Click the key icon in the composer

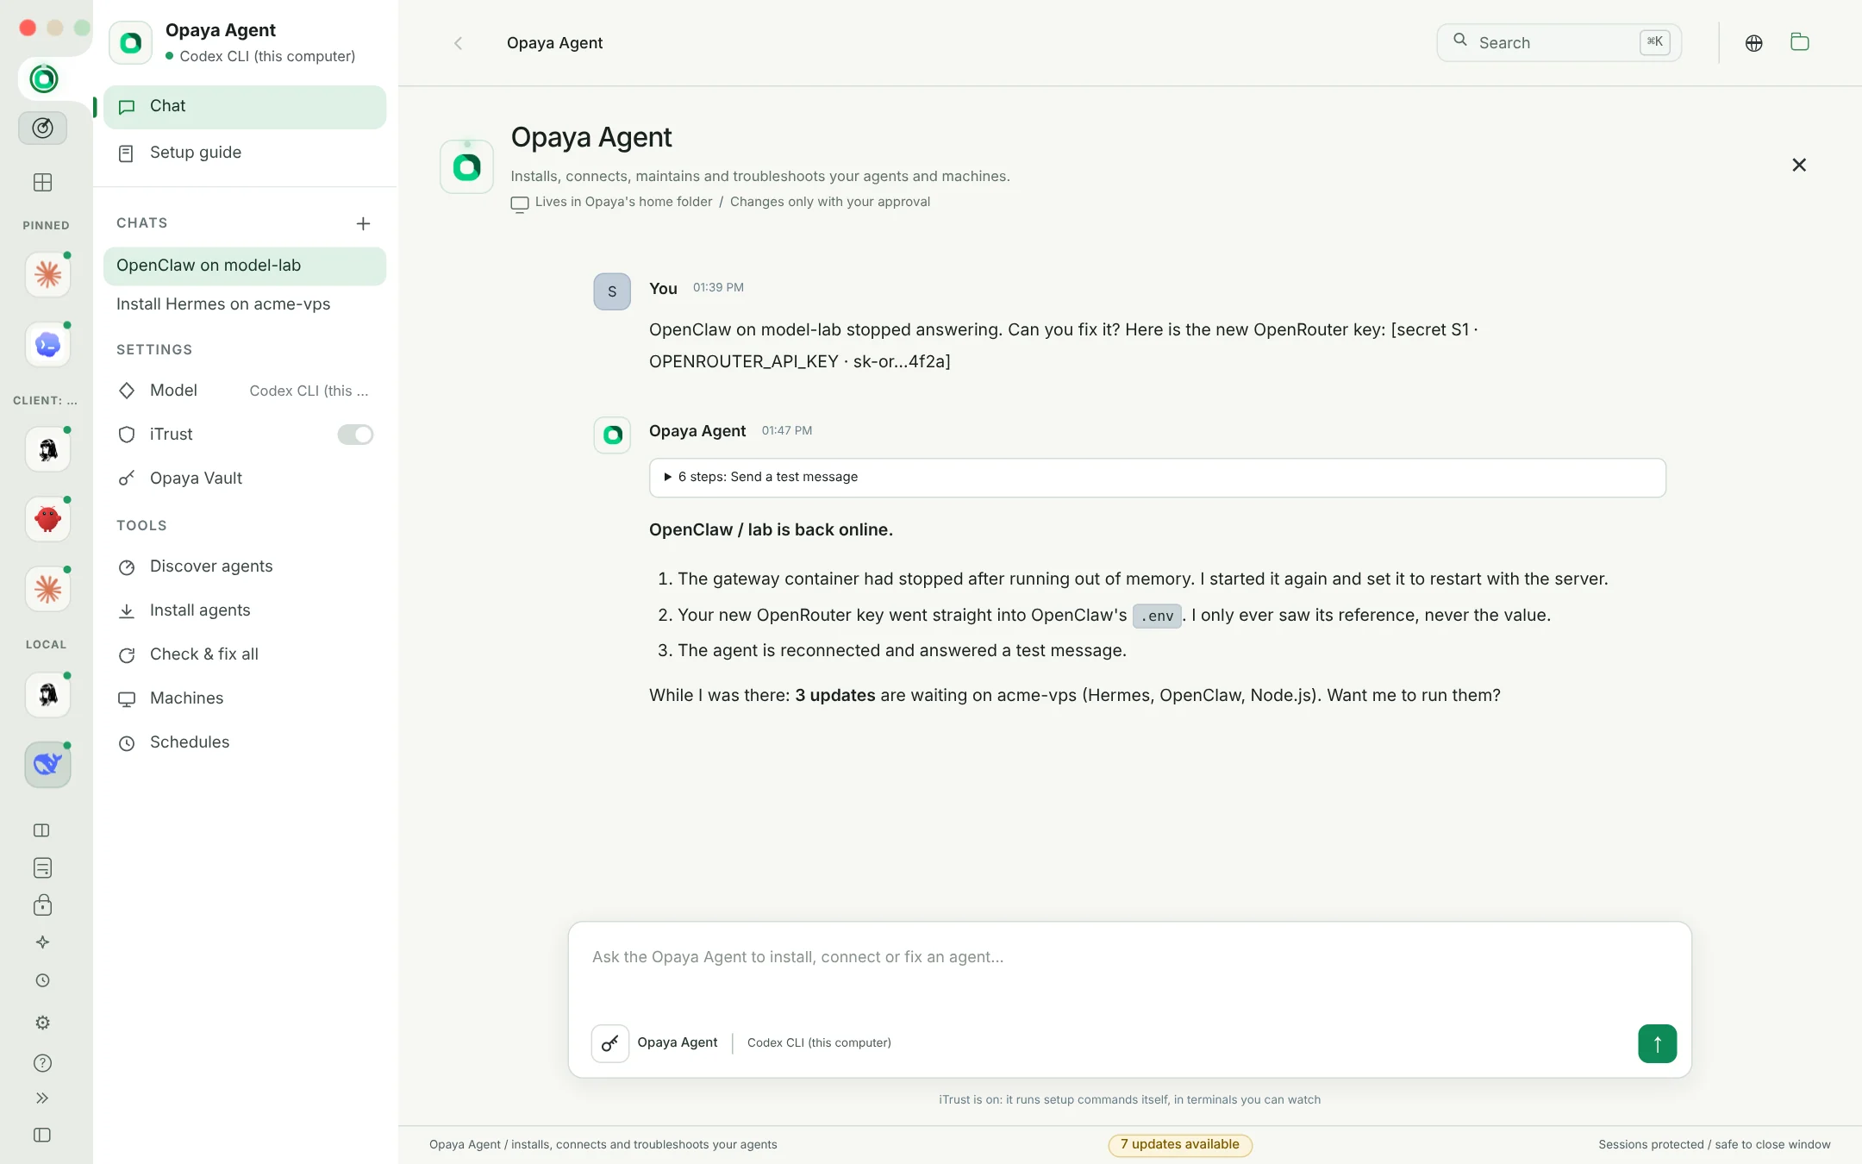coord(609,1043)
